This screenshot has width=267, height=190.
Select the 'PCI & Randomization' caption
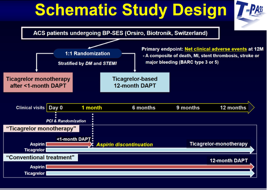click(x=66, y=121)
